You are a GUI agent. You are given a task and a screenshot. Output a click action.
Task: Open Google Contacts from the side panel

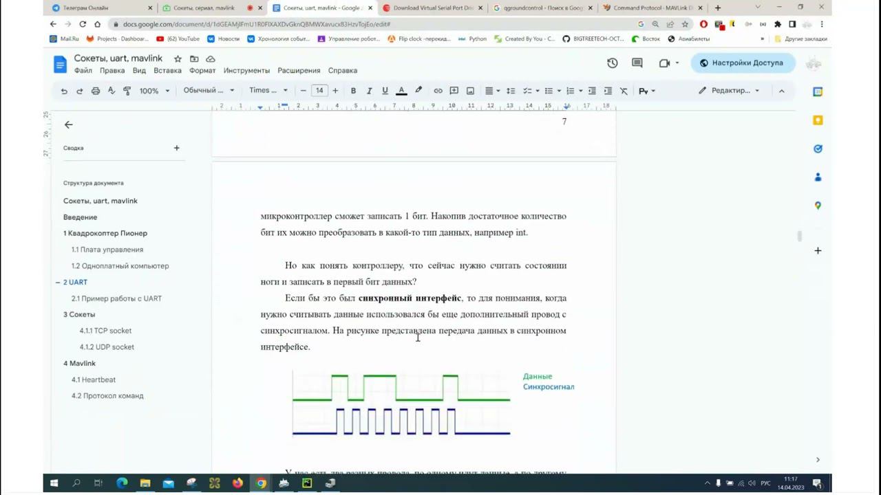point(818,177)
